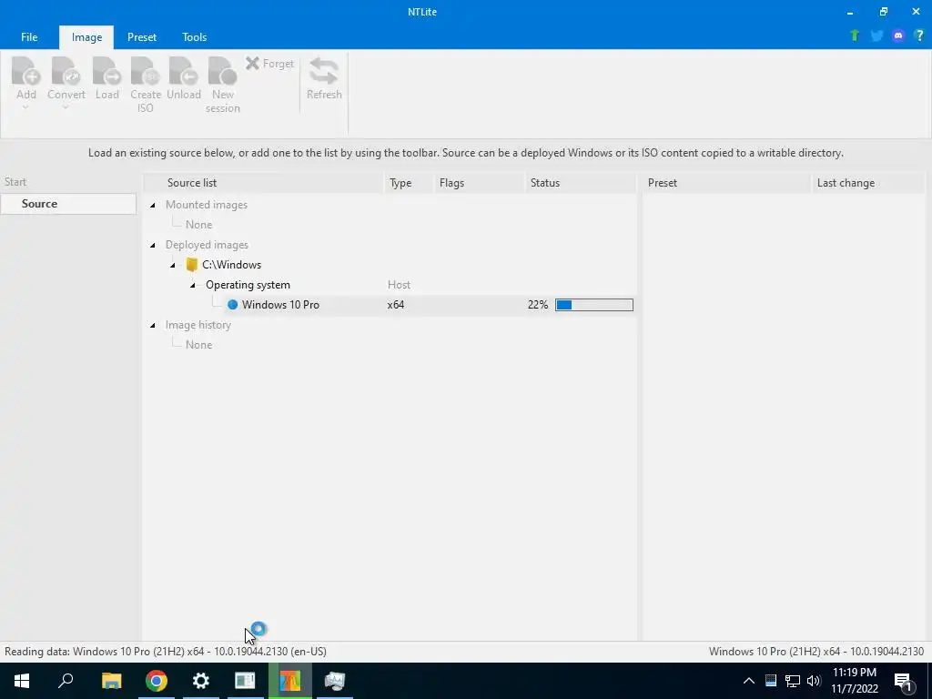Image resolution: width=932 pixels, height=699 pixels.
Task: Open the Discord icon in title area
Action: pos(898,35)
